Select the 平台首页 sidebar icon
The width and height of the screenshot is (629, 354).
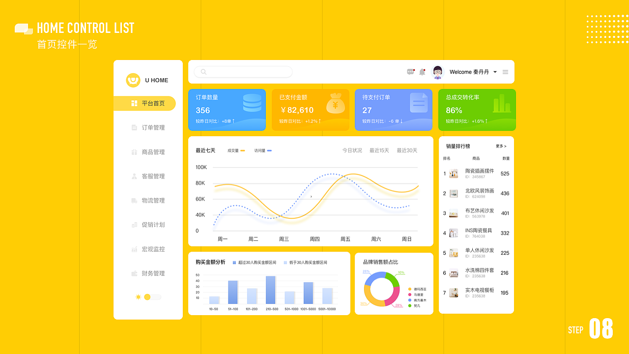point(134,103)
